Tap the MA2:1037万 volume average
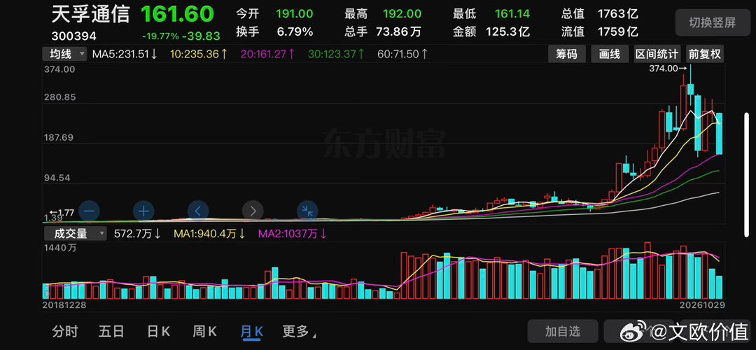 [x=293, y=234]
